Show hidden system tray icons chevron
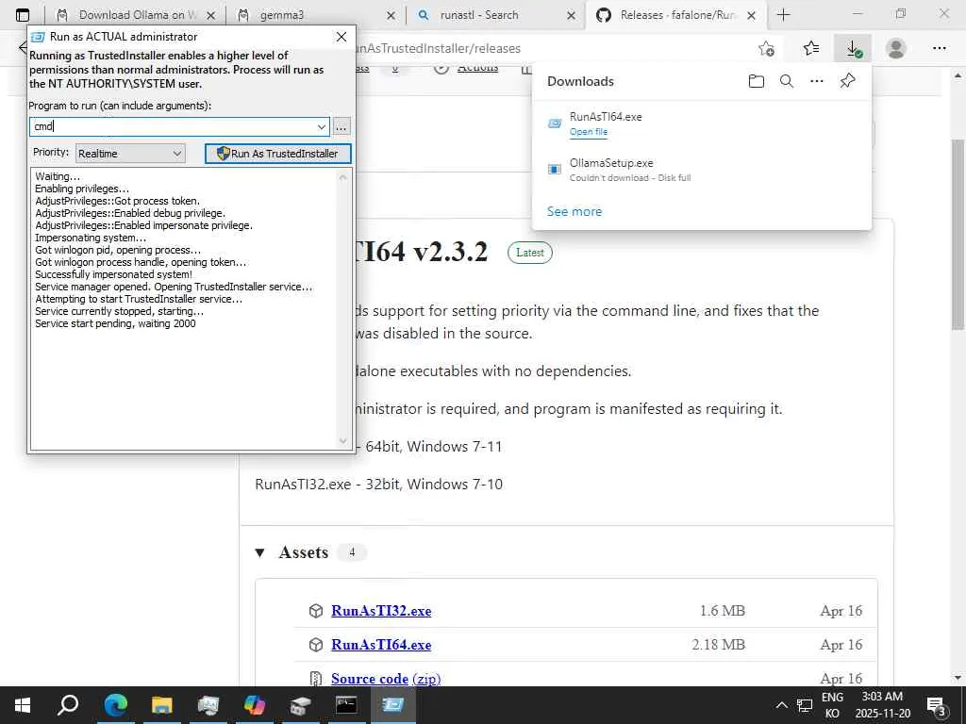The image size is (966, 724). coord(781,705)
